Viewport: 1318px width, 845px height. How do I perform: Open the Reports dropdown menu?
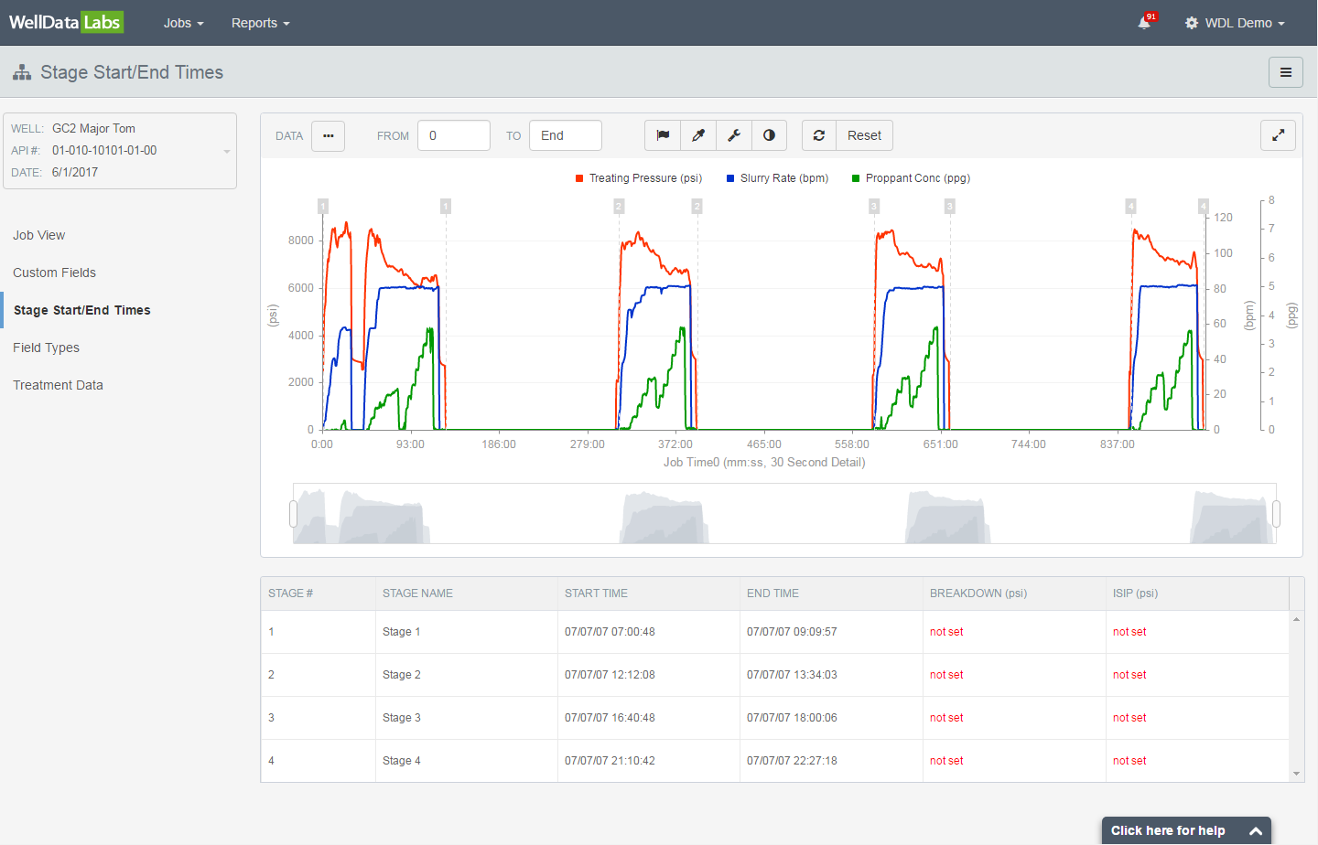tap(260, 23)
